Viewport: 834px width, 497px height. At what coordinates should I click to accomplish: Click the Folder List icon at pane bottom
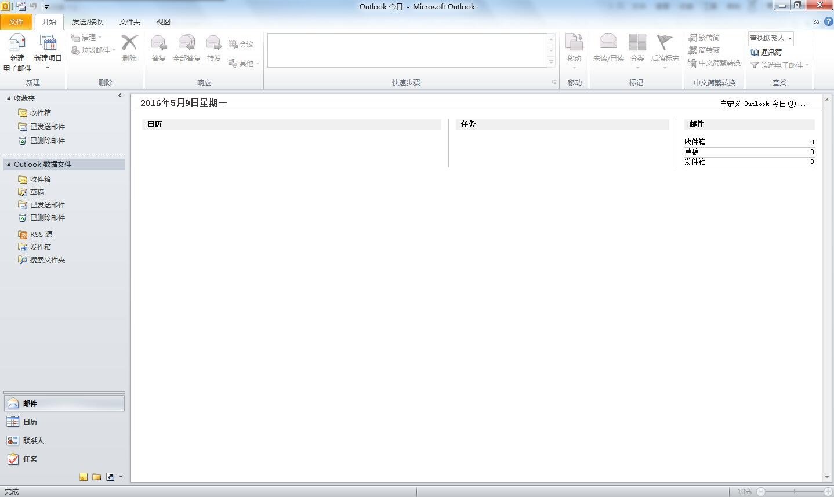tap(96, 477)
